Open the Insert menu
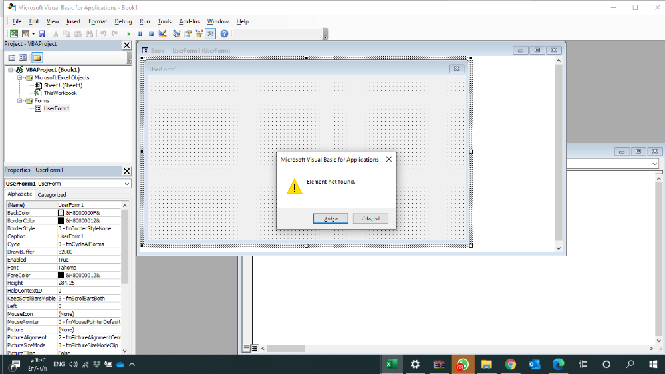 click(x=73, y=21)
